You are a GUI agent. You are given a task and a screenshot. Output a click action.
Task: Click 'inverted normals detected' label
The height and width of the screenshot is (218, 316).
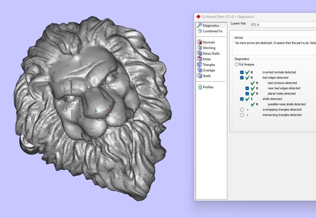tap(279, 72)
